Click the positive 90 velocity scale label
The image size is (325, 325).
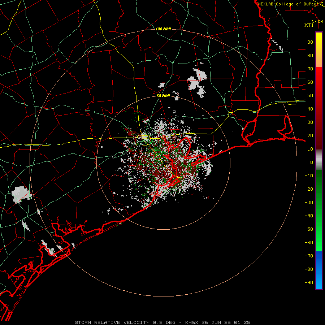point(310,42)
